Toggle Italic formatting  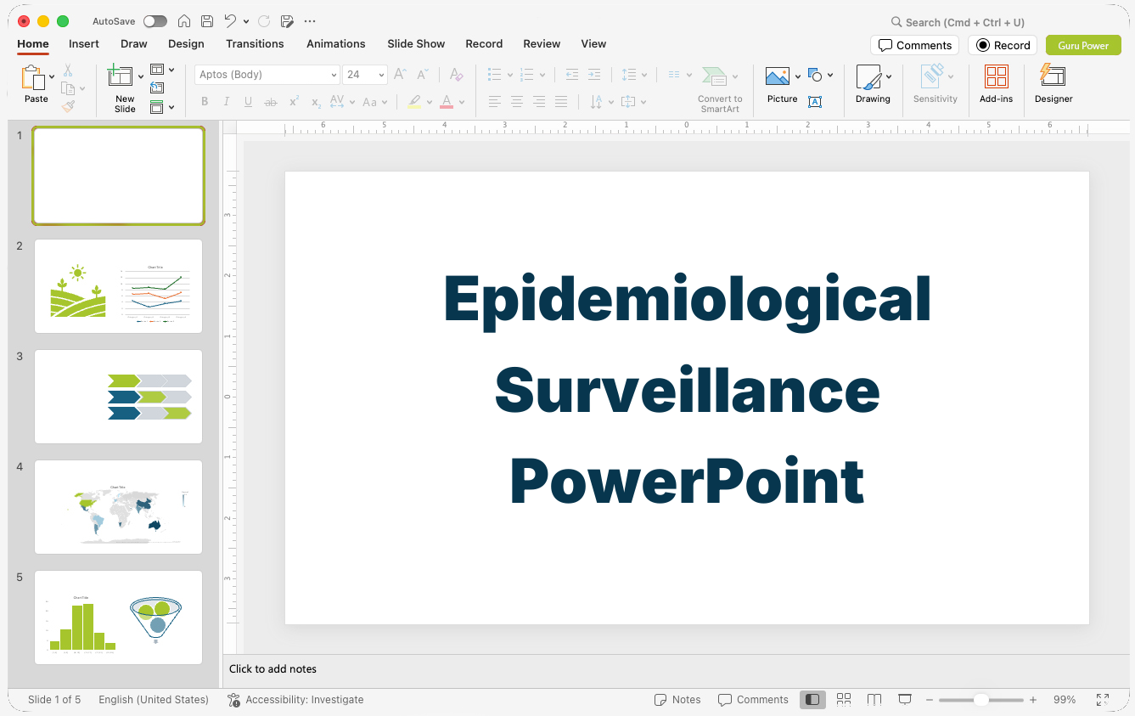point(227,102)
